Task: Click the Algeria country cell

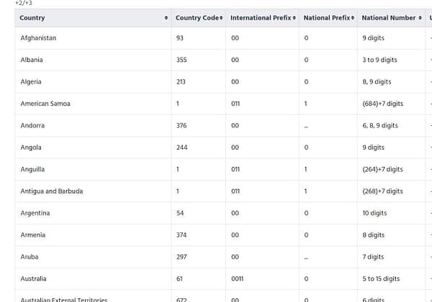Action: (x=31, y=82)
